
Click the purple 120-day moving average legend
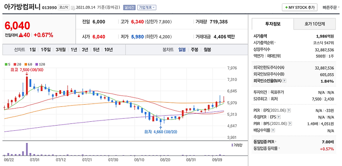[41, 64]
